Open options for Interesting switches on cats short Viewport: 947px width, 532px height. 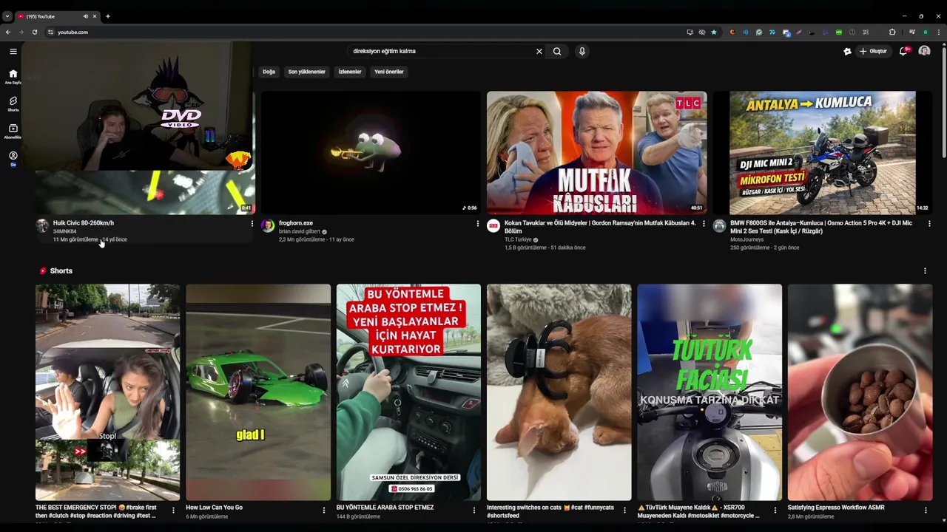624,510
